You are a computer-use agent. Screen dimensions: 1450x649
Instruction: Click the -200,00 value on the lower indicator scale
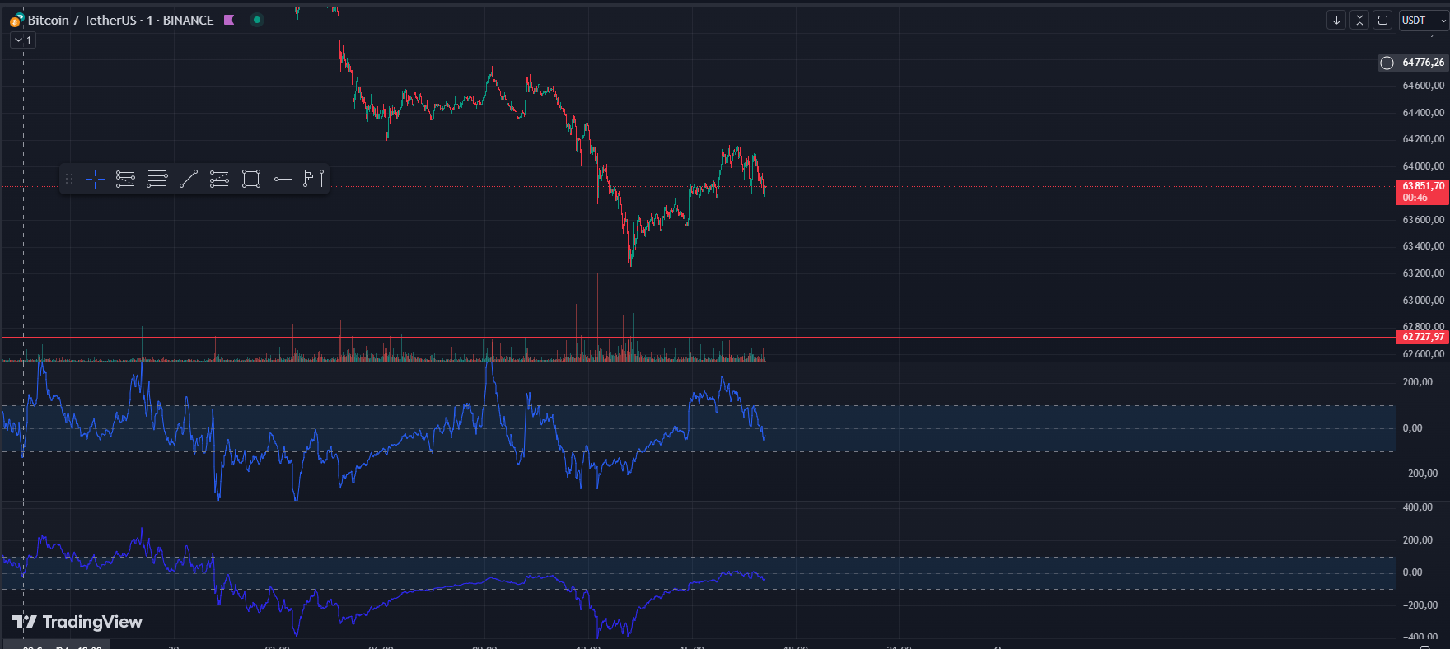(x=1420, y=605)
